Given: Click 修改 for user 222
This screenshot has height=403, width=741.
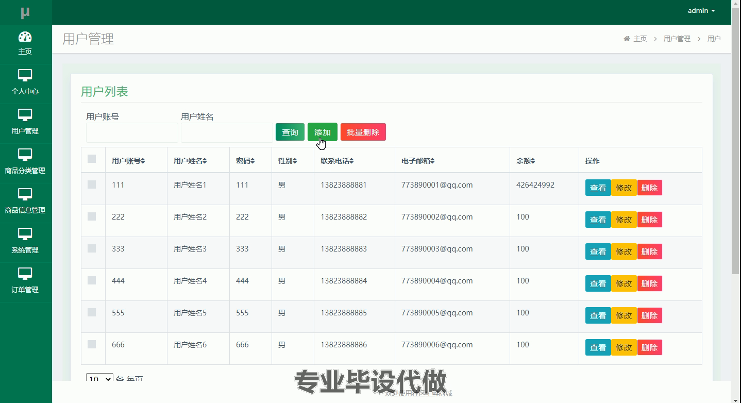Looking at the screenshot, I should tap(624, 220).
